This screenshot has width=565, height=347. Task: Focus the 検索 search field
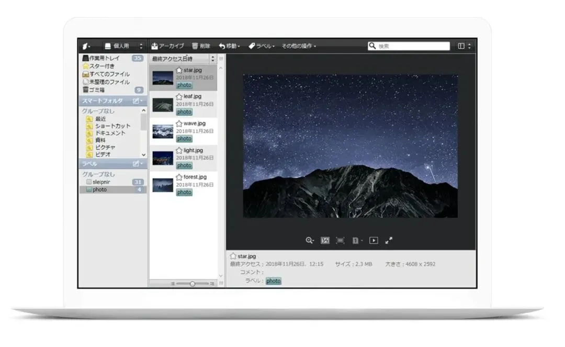pos(413,46)
